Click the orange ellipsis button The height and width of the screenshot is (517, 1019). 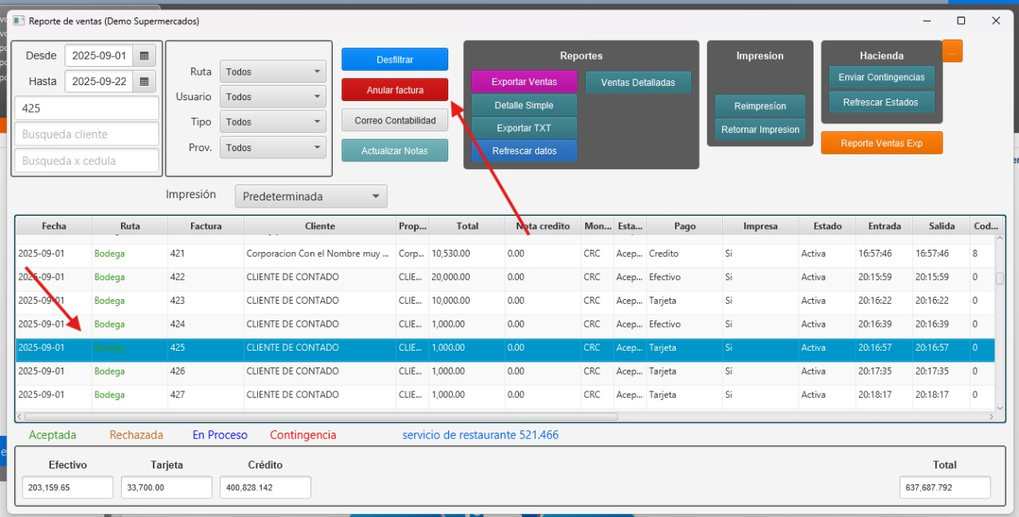(x=952, y=51)
